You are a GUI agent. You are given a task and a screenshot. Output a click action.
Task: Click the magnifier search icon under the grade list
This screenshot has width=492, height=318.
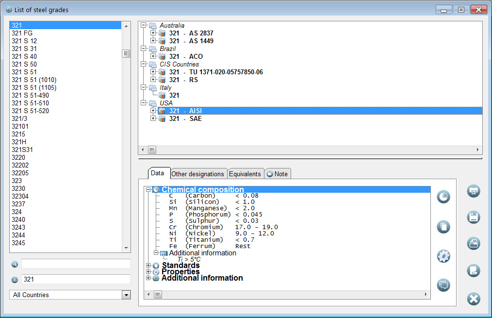pyautogui.click(x=15, y=264)
